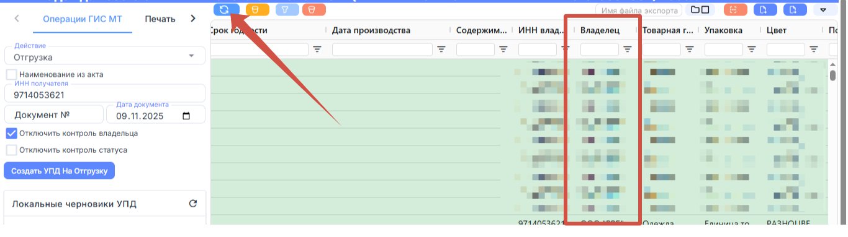The height and width of the screenshot is (237, 848).
Task: Click the folder icon next to export filename
Action: 700,10
